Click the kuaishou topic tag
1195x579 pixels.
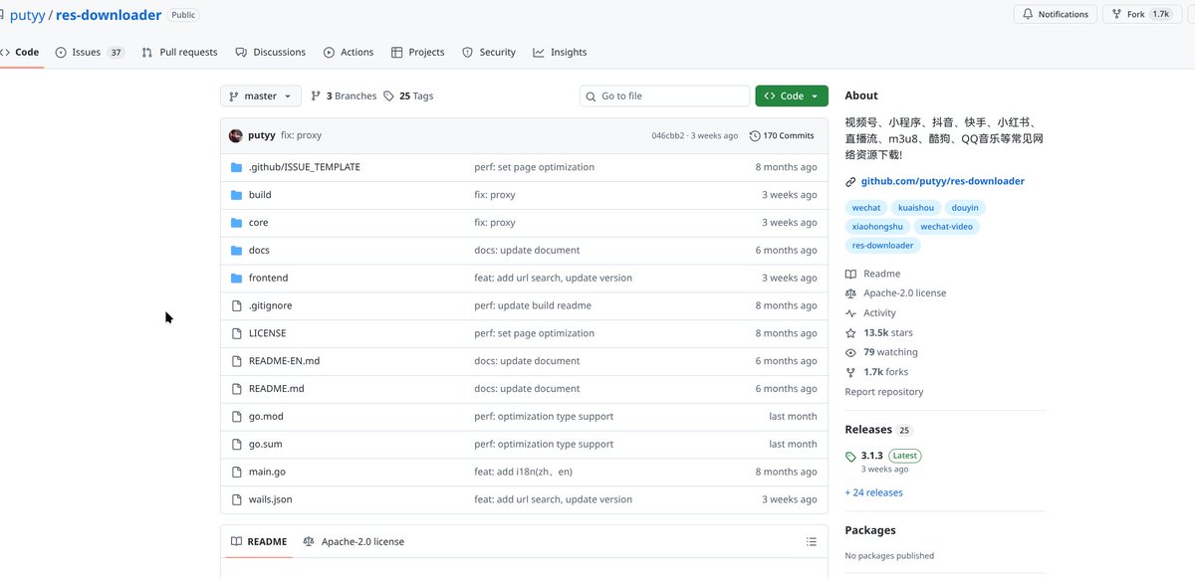(916, 208)
